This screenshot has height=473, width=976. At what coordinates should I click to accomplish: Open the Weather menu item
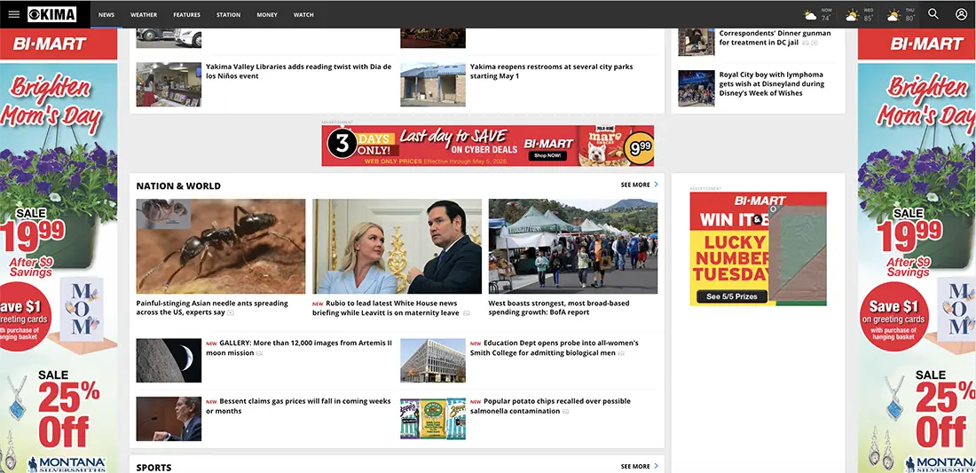point(144,14)
